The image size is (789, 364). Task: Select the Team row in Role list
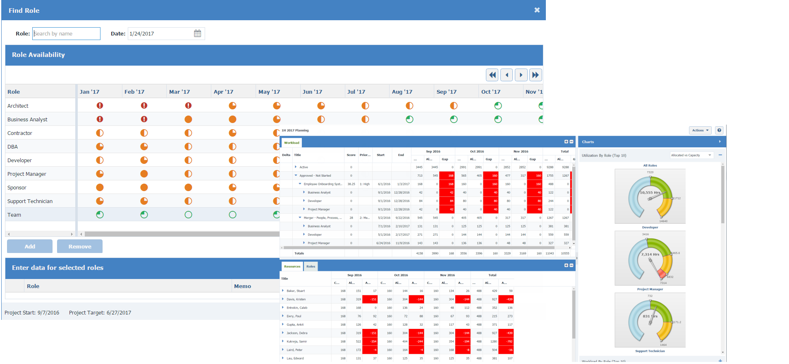tap(14, 215)
